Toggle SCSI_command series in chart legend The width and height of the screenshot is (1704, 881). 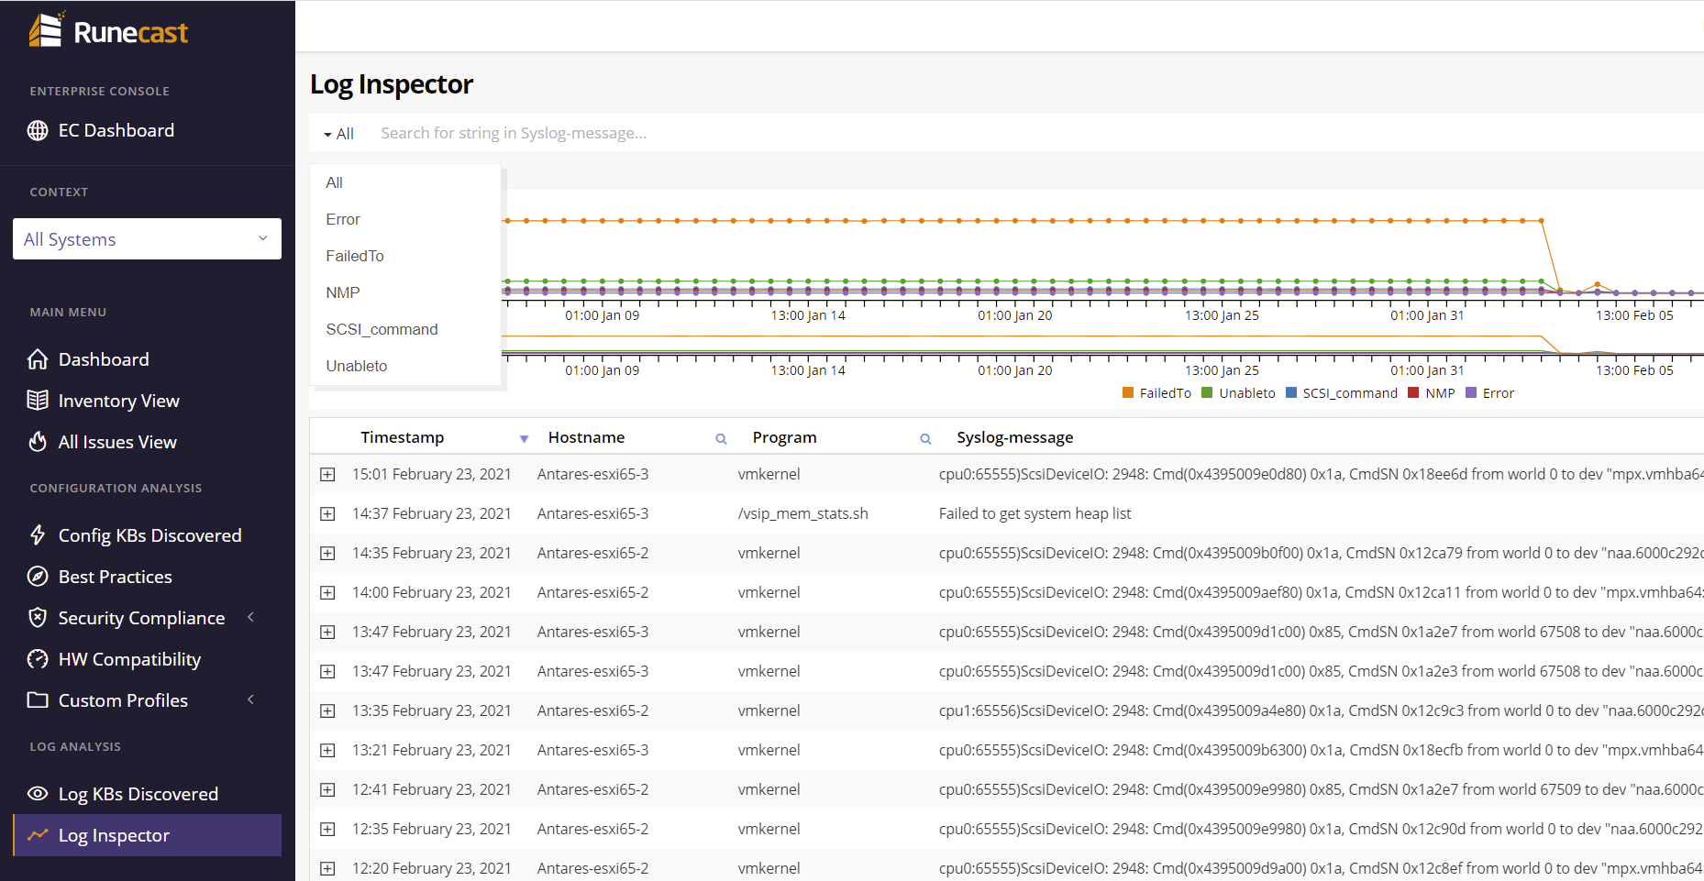pyautogui.click(x=1342, y=393)
